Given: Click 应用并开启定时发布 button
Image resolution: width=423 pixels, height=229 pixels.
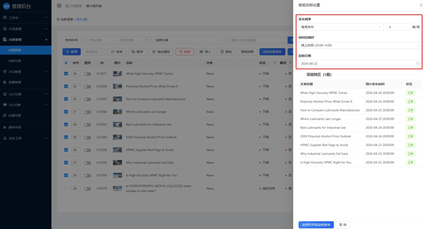Looking at the screenshot, I should [x=316, y=225].
